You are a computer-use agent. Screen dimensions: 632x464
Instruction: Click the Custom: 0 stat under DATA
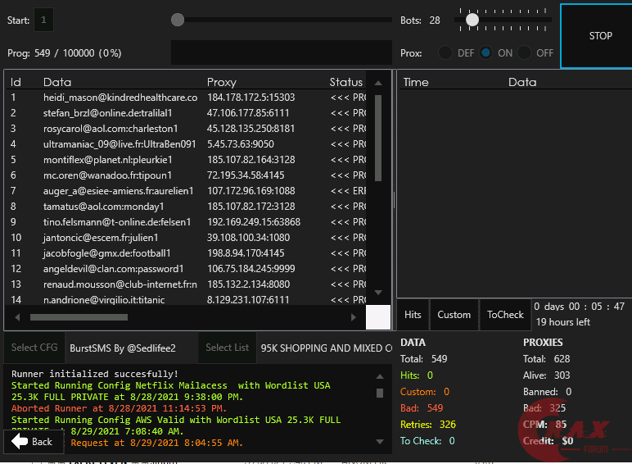[425, 392]
